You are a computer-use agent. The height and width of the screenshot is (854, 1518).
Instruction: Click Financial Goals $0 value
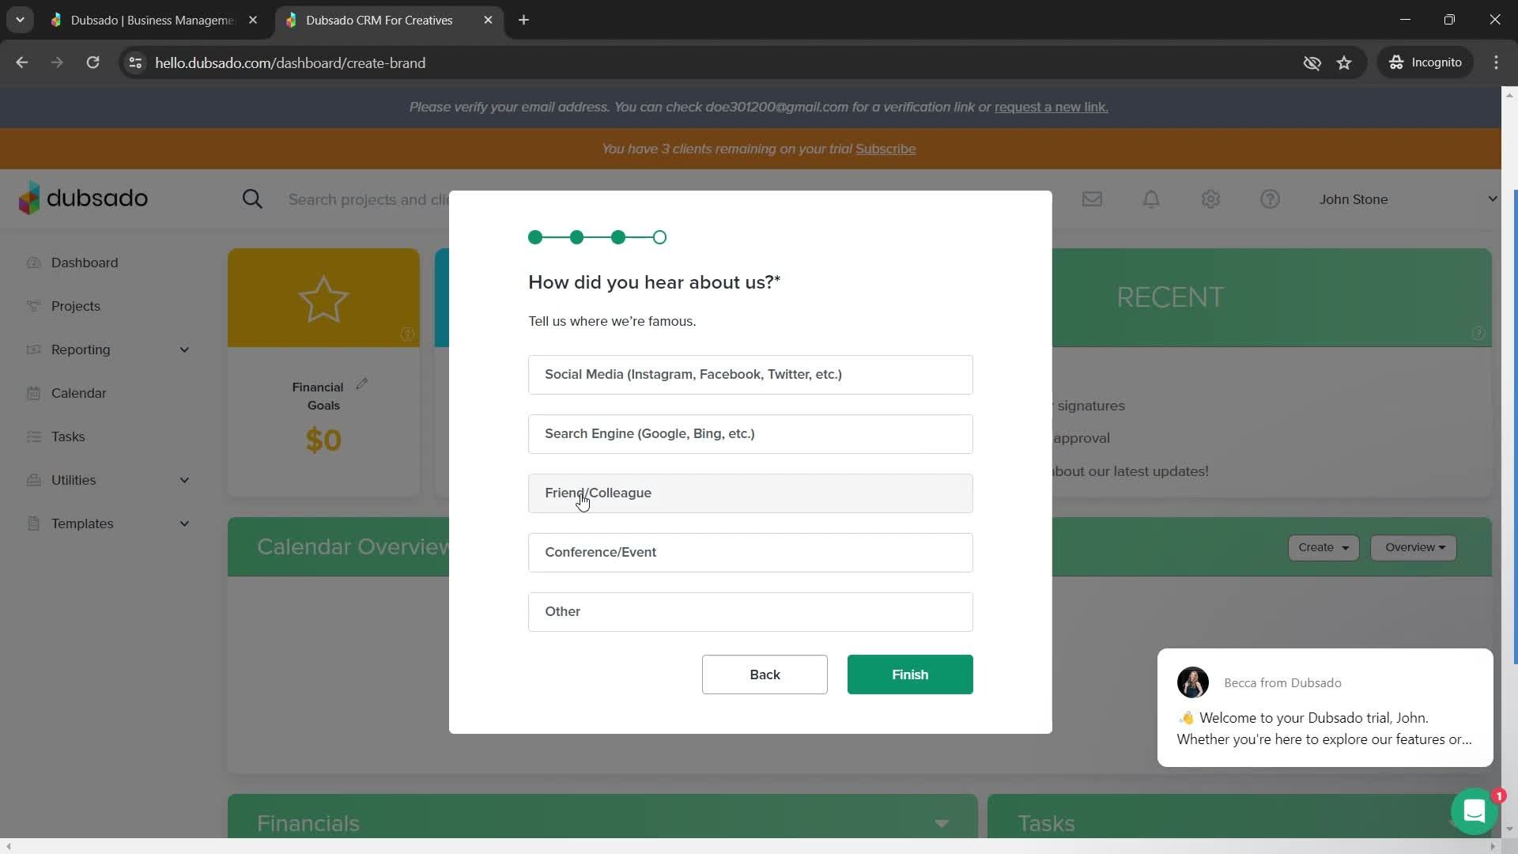[323, 440]
